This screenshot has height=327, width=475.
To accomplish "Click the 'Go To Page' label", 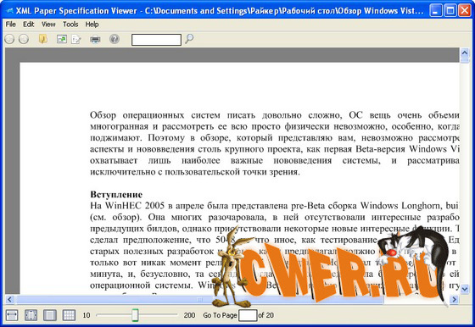I will click(220, 315).
